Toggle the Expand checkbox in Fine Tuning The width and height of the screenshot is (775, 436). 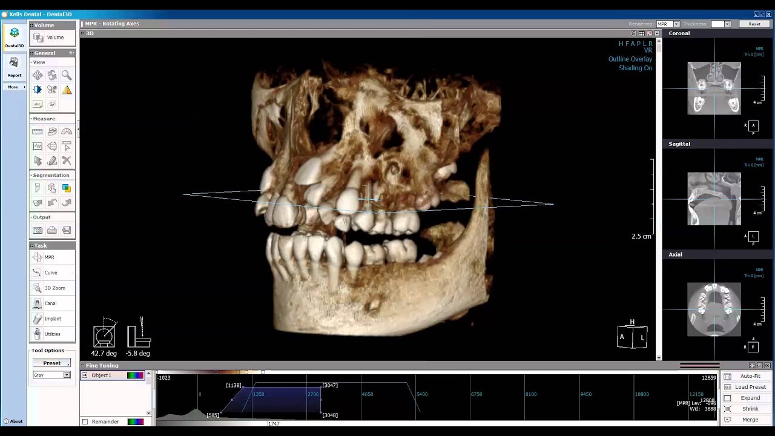pos(727,398)
